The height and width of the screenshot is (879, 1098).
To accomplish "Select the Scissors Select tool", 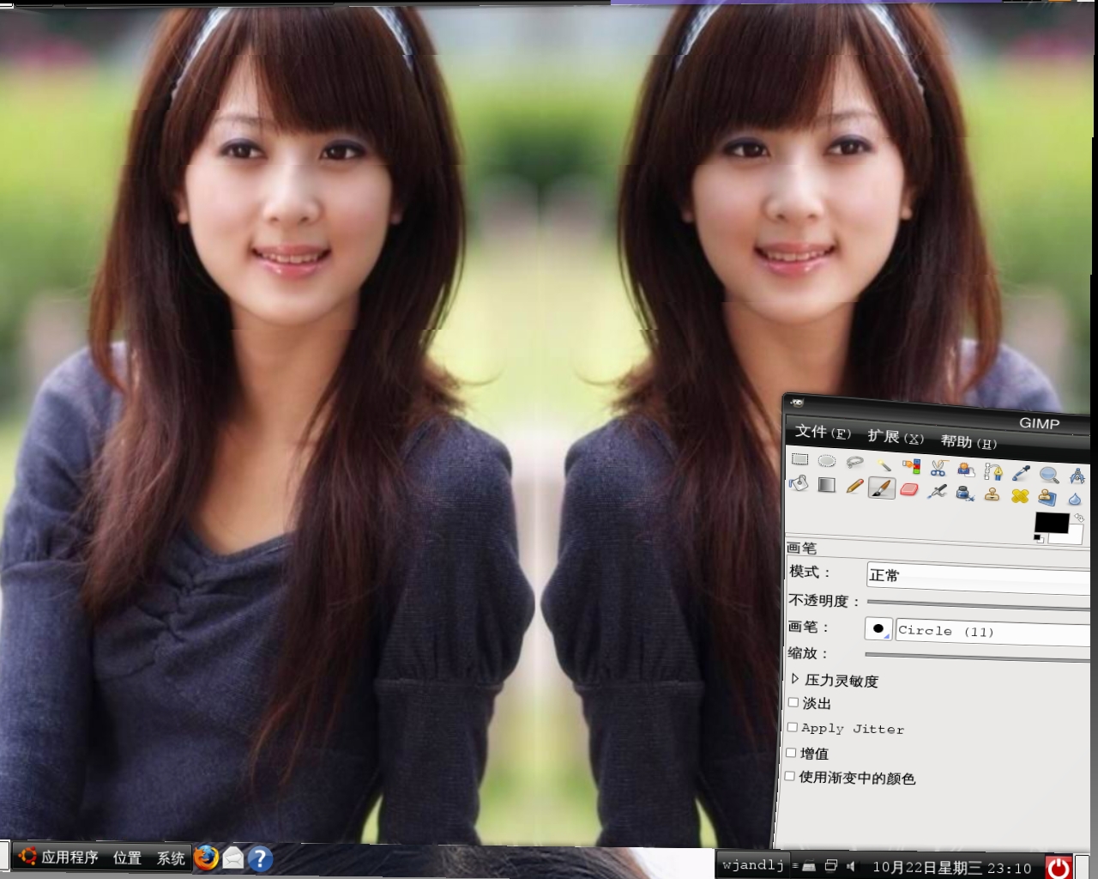I will click(x=938, y=468).
